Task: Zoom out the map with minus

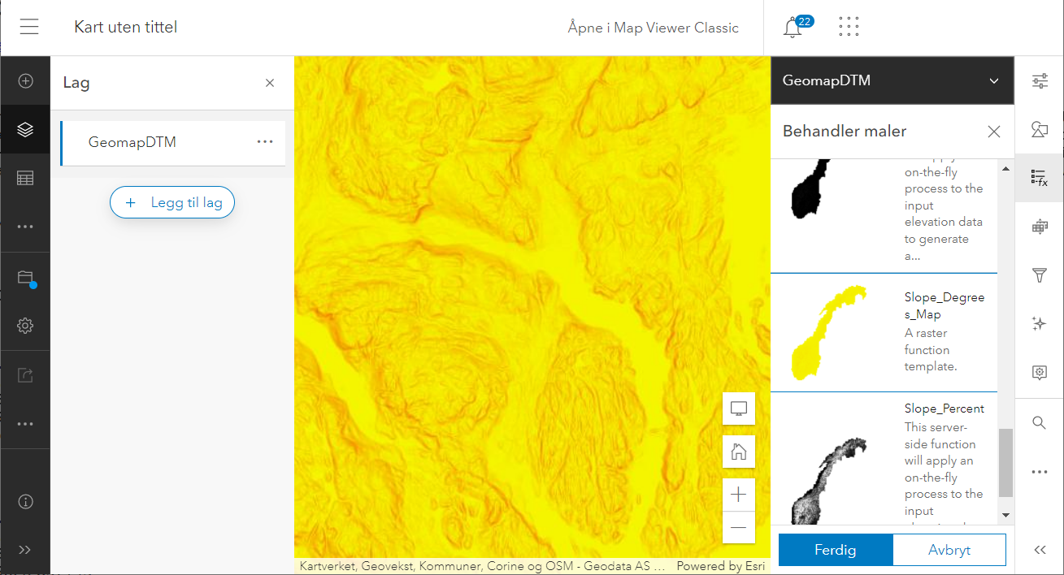Action: click(x=739, y=527)
